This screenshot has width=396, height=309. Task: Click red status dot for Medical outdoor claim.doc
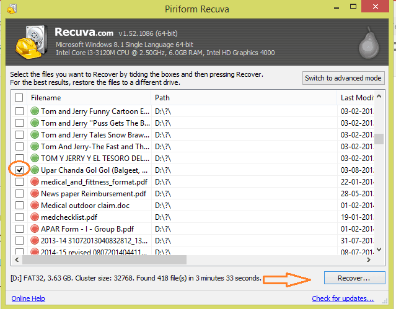[35, 205]
